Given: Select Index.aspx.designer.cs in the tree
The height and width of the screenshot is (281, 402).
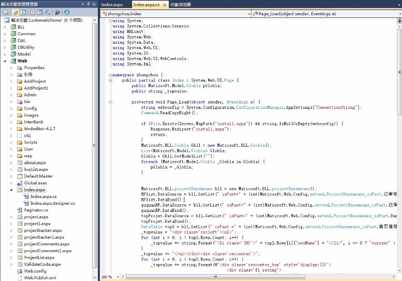Looking at the screenshot, I should [x=52, y=203].
